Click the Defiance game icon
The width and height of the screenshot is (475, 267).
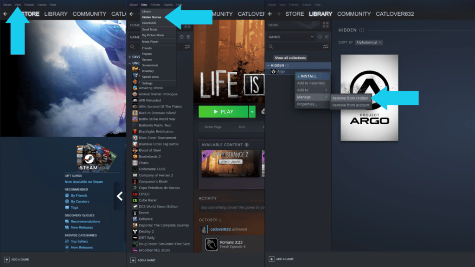[x=135, y=219]
